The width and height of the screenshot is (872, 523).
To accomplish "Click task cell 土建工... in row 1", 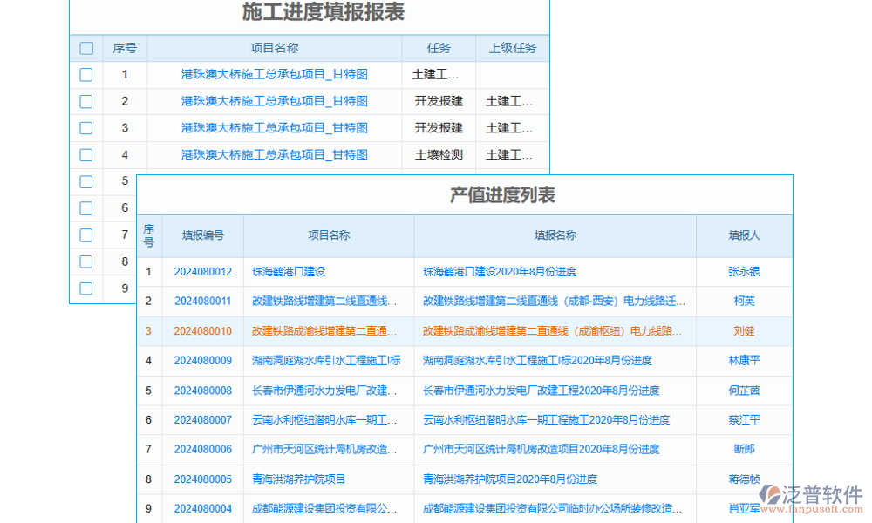I will pyautogui.click(x=435, y=74).
